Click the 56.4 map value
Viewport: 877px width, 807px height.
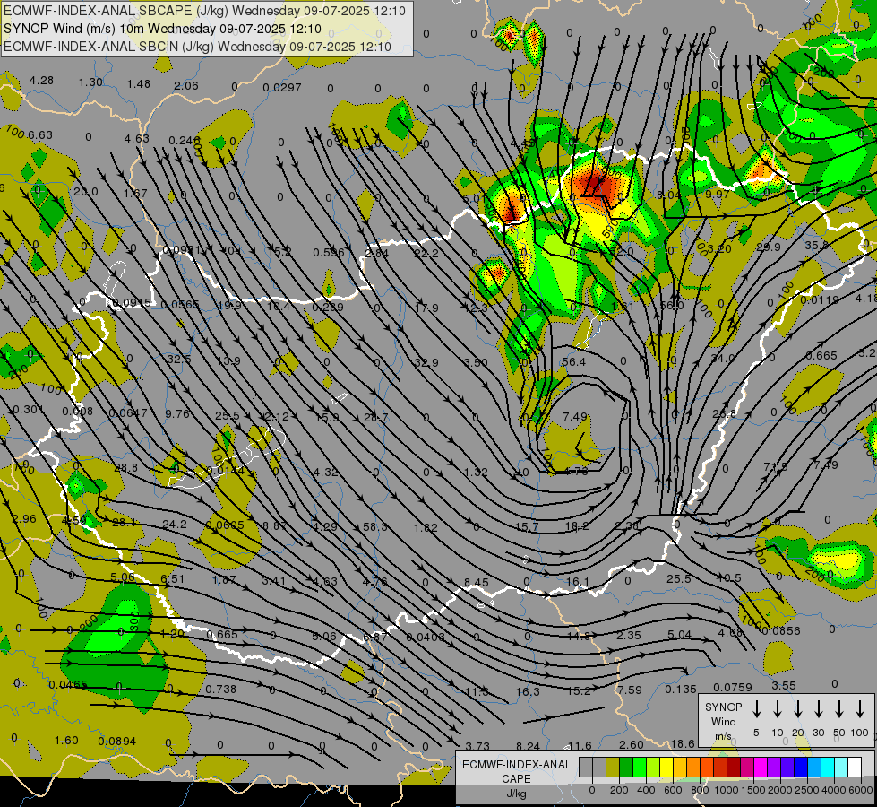(574, 362)
